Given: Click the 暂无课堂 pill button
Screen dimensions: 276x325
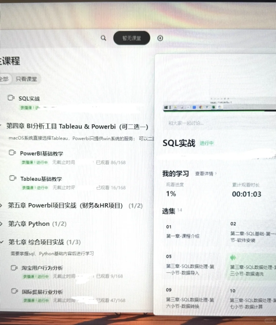Looking at the screenshot, I should coord(132,38).
